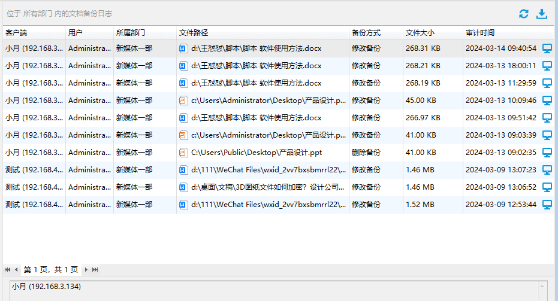Viewport: 558px width, 301px height.
Task: Select the 删除备份 cell
Action: pyautogui.click(x=366, y=153)
